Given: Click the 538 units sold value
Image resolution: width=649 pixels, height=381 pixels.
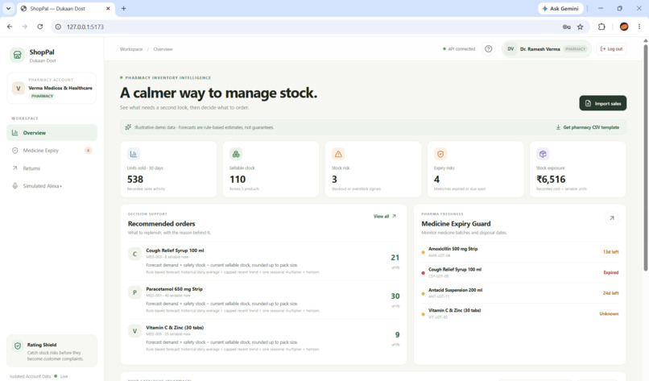Looking at the screenshot, I should (135, 180).
